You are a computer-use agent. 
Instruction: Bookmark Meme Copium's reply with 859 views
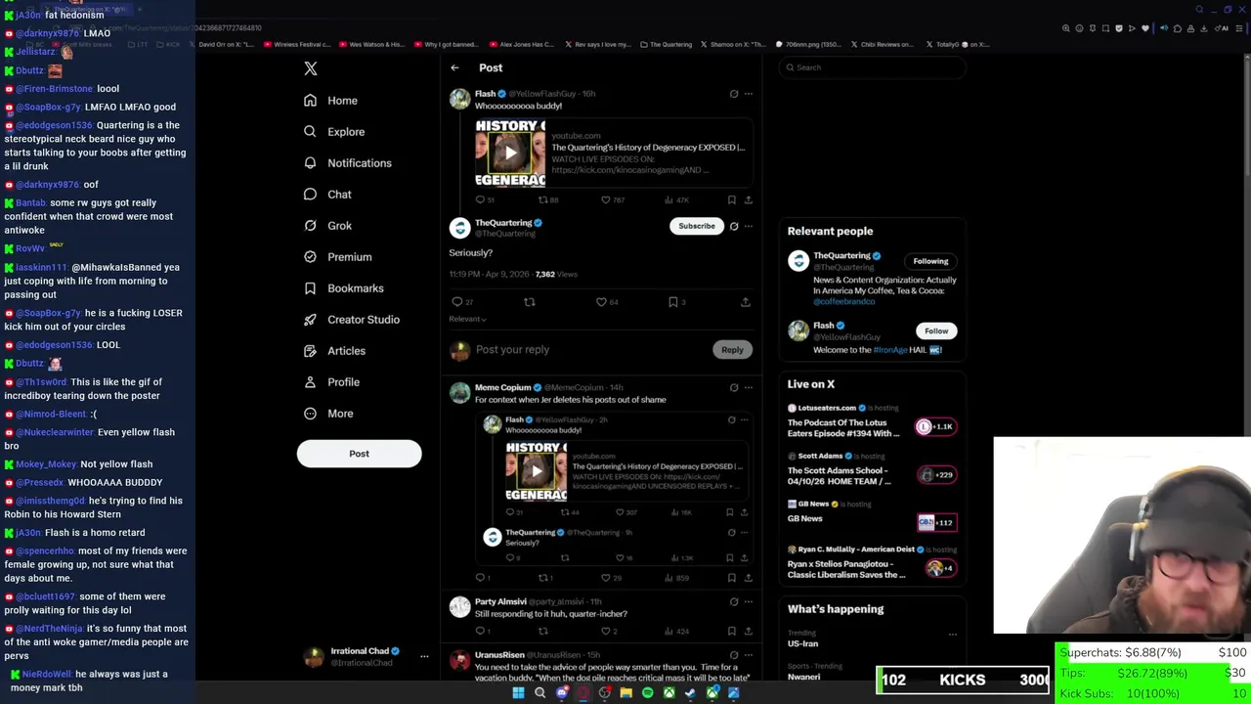tap(731, 578)
